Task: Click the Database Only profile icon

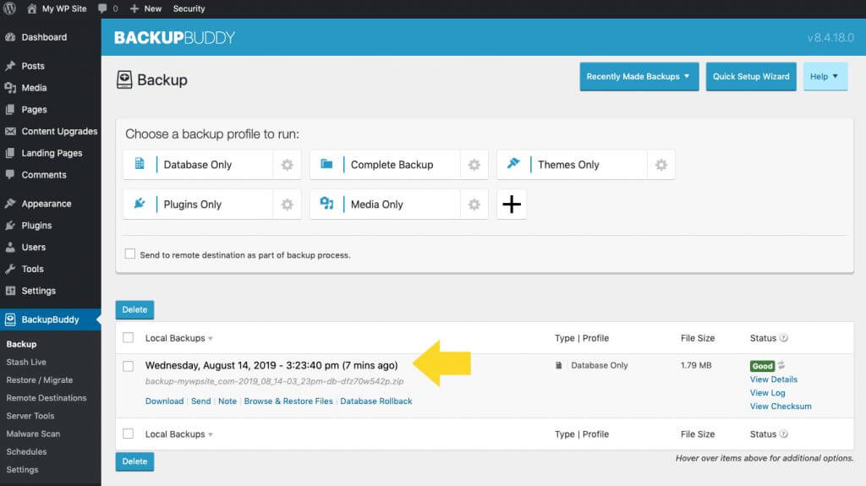Action: coord(140,164)
